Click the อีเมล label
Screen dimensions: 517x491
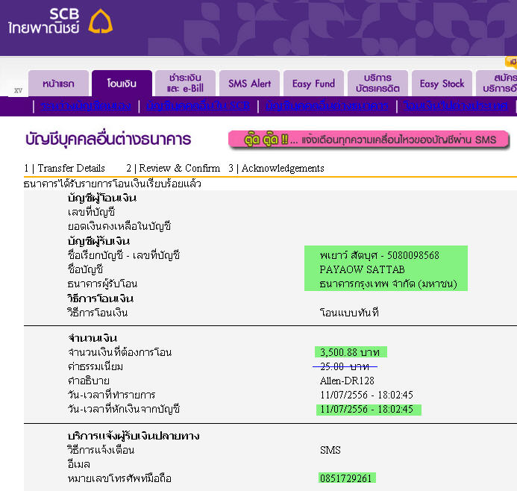coord(79,464)
